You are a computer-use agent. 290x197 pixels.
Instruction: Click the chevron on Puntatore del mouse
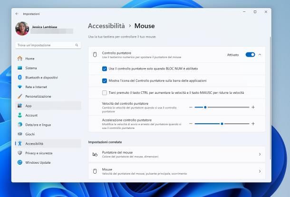260,154
